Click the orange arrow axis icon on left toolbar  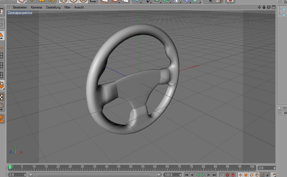click(x=2, y=48)
